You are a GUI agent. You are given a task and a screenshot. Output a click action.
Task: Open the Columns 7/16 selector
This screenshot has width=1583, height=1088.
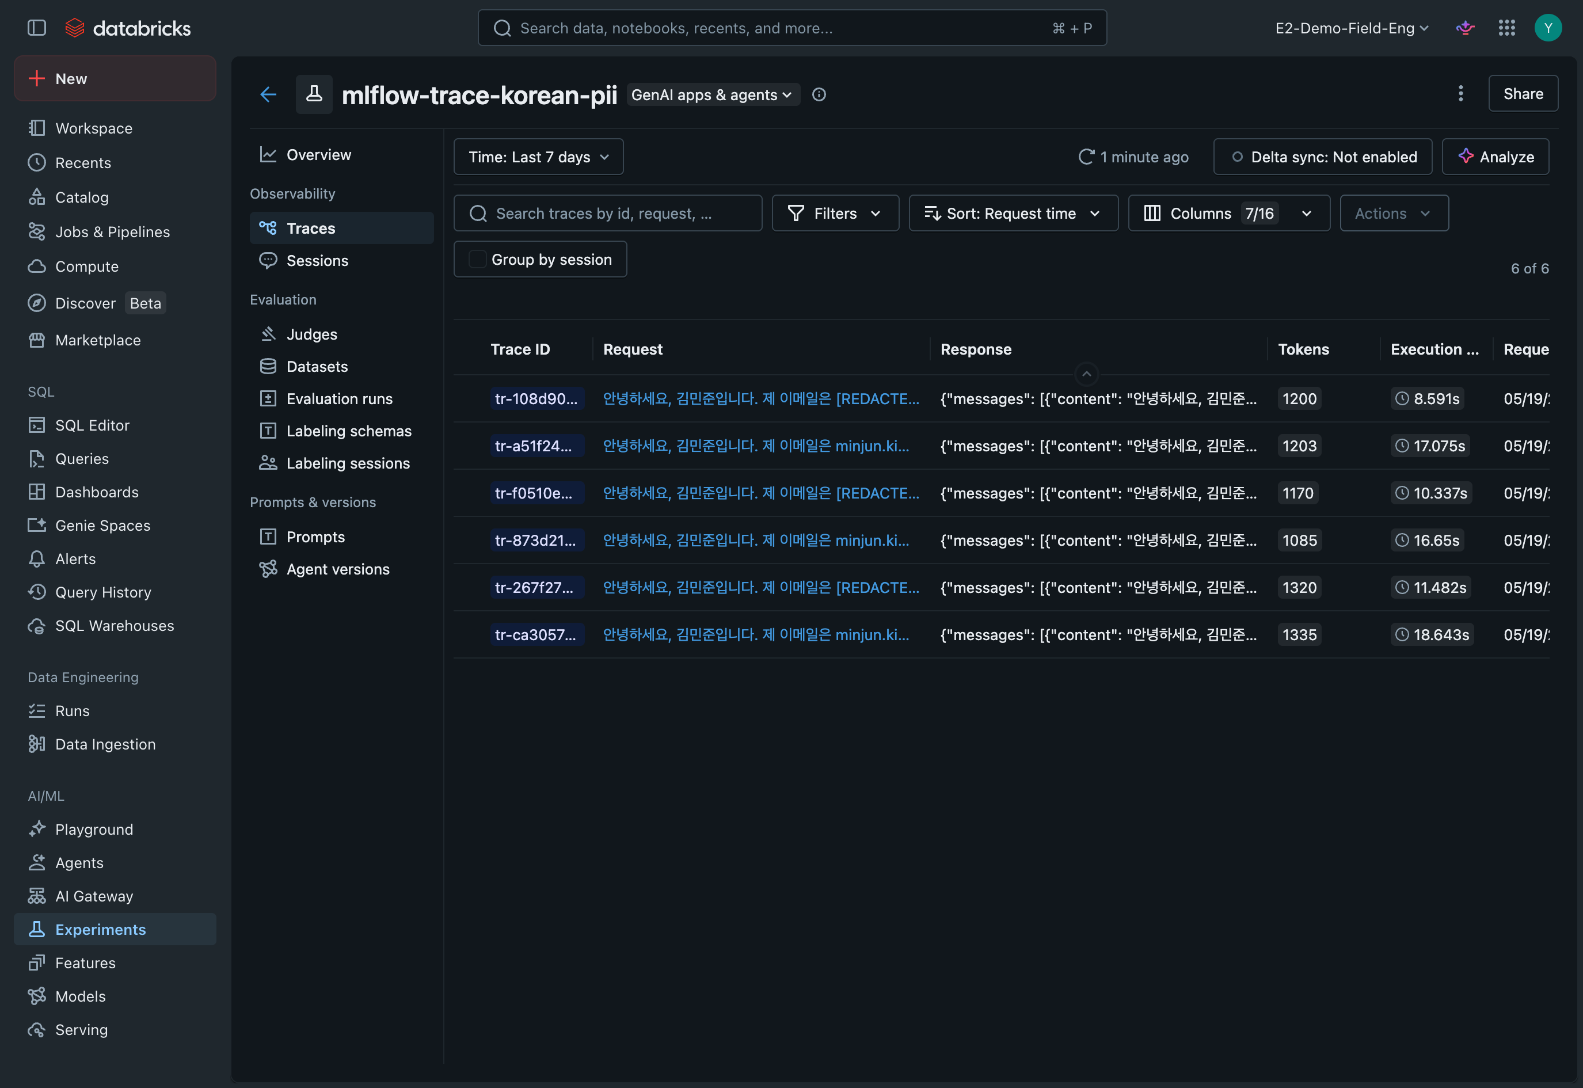coord(1228,214)
